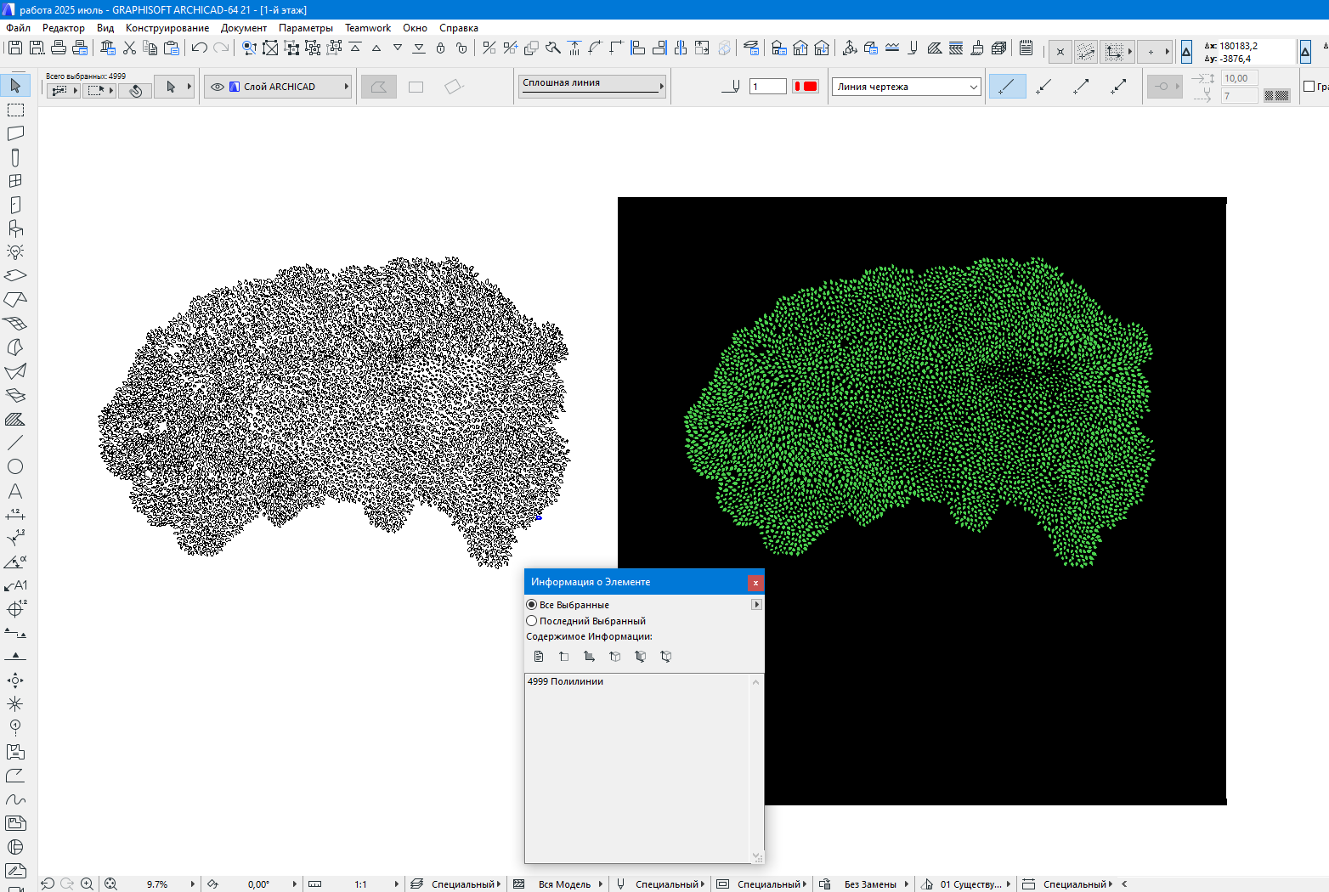Viewport: 1329px width, 892px height.
Task: Click the pen number input field
Action: (767, 87)
